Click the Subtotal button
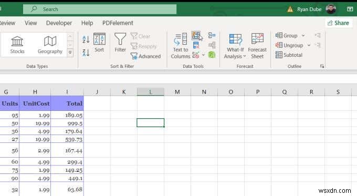Image resolution: width=357 pixels, height=196 pixels. pos(289,55)
